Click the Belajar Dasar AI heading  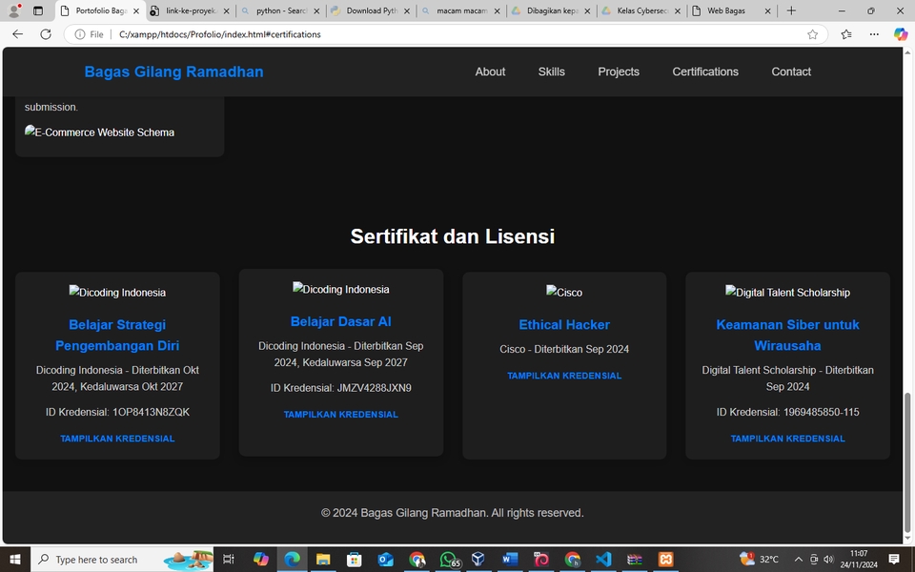(341, 321)
